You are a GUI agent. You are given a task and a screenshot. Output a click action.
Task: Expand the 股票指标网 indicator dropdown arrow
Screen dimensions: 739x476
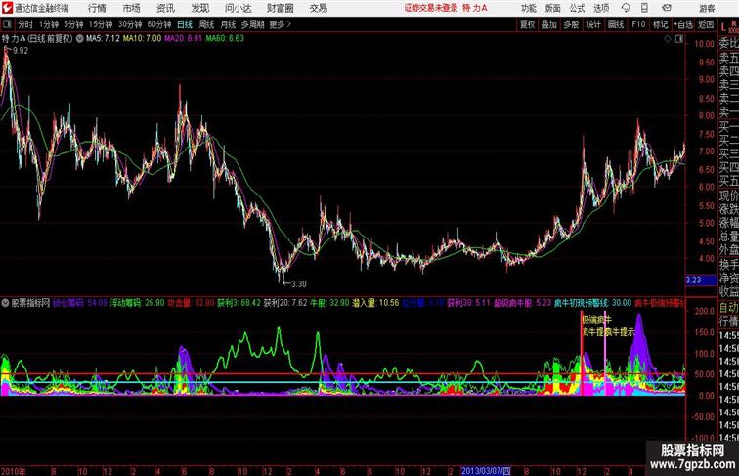(x=6, y=303)
